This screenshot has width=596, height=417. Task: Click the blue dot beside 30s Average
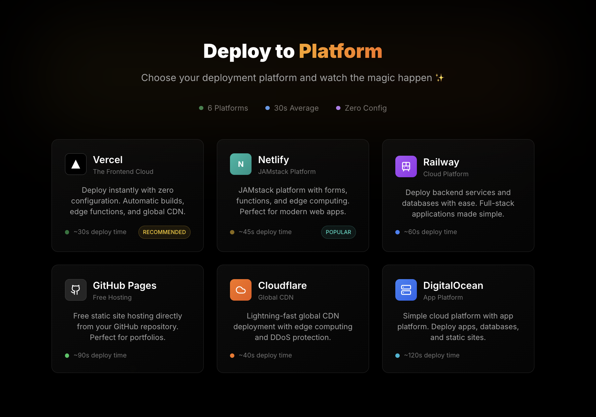(x=268, y=108)
